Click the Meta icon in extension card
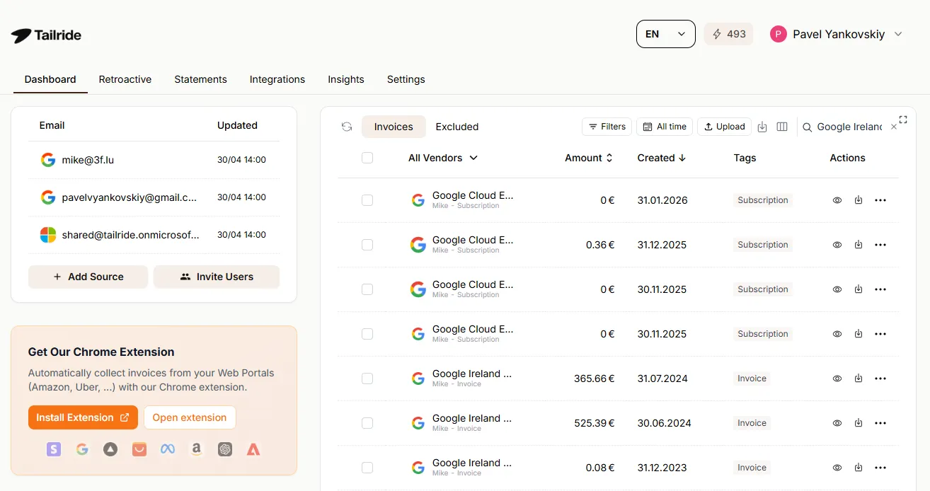930x491 pixels. click(168, 449)
